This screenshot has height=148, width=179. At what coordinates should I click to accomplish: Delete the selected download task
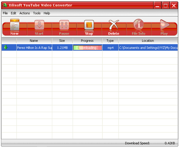[x=113, y=28]
